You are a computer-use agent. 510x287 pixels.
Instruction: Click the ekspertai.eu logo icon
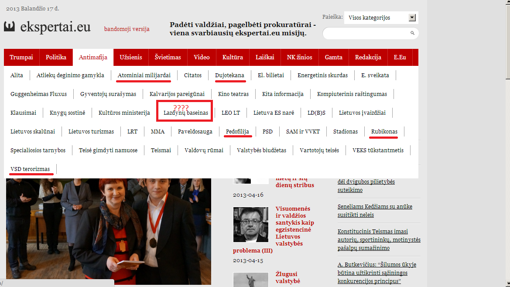10,26
